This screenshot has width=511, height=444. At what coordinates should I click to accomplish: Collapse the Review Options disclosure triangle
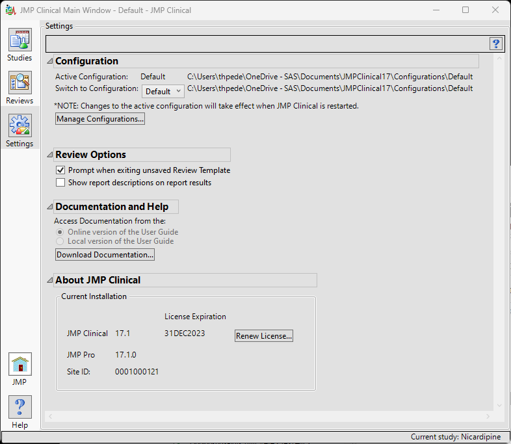coord(50,155)
